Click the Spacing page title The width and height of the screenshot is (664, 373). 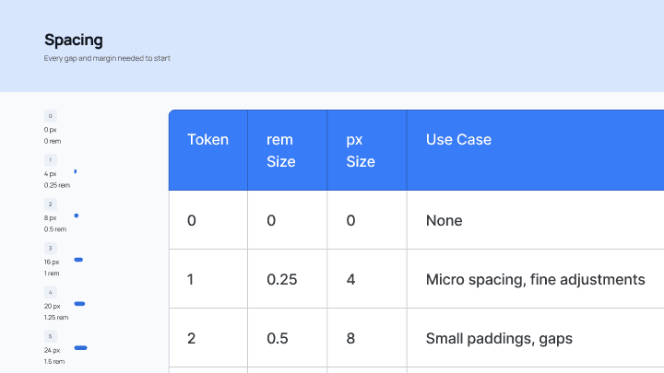[73, 41]
